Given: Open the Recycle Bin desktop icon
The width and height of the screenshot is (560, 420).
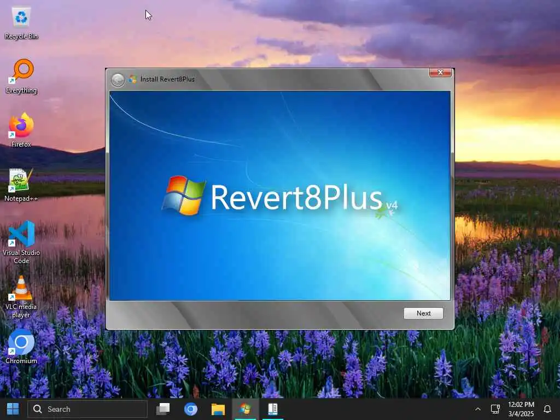Looking at the screenshot, I should (x=21, y=24).
